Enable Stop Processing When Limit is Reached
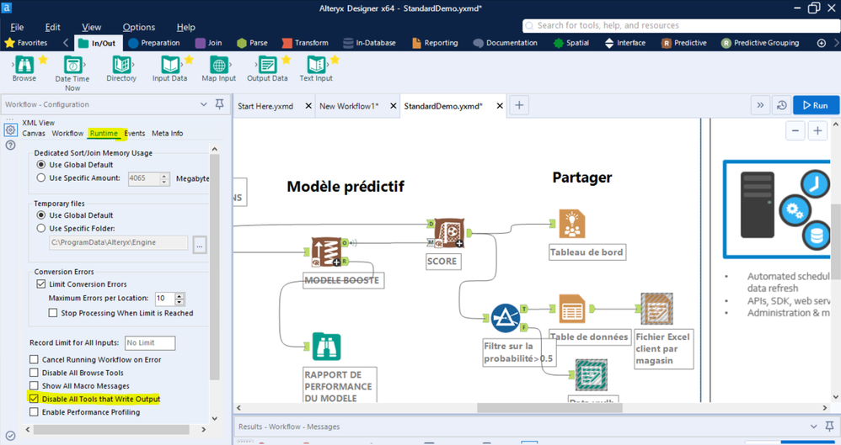This screenshot has height=445, width=841. point(52,313)
